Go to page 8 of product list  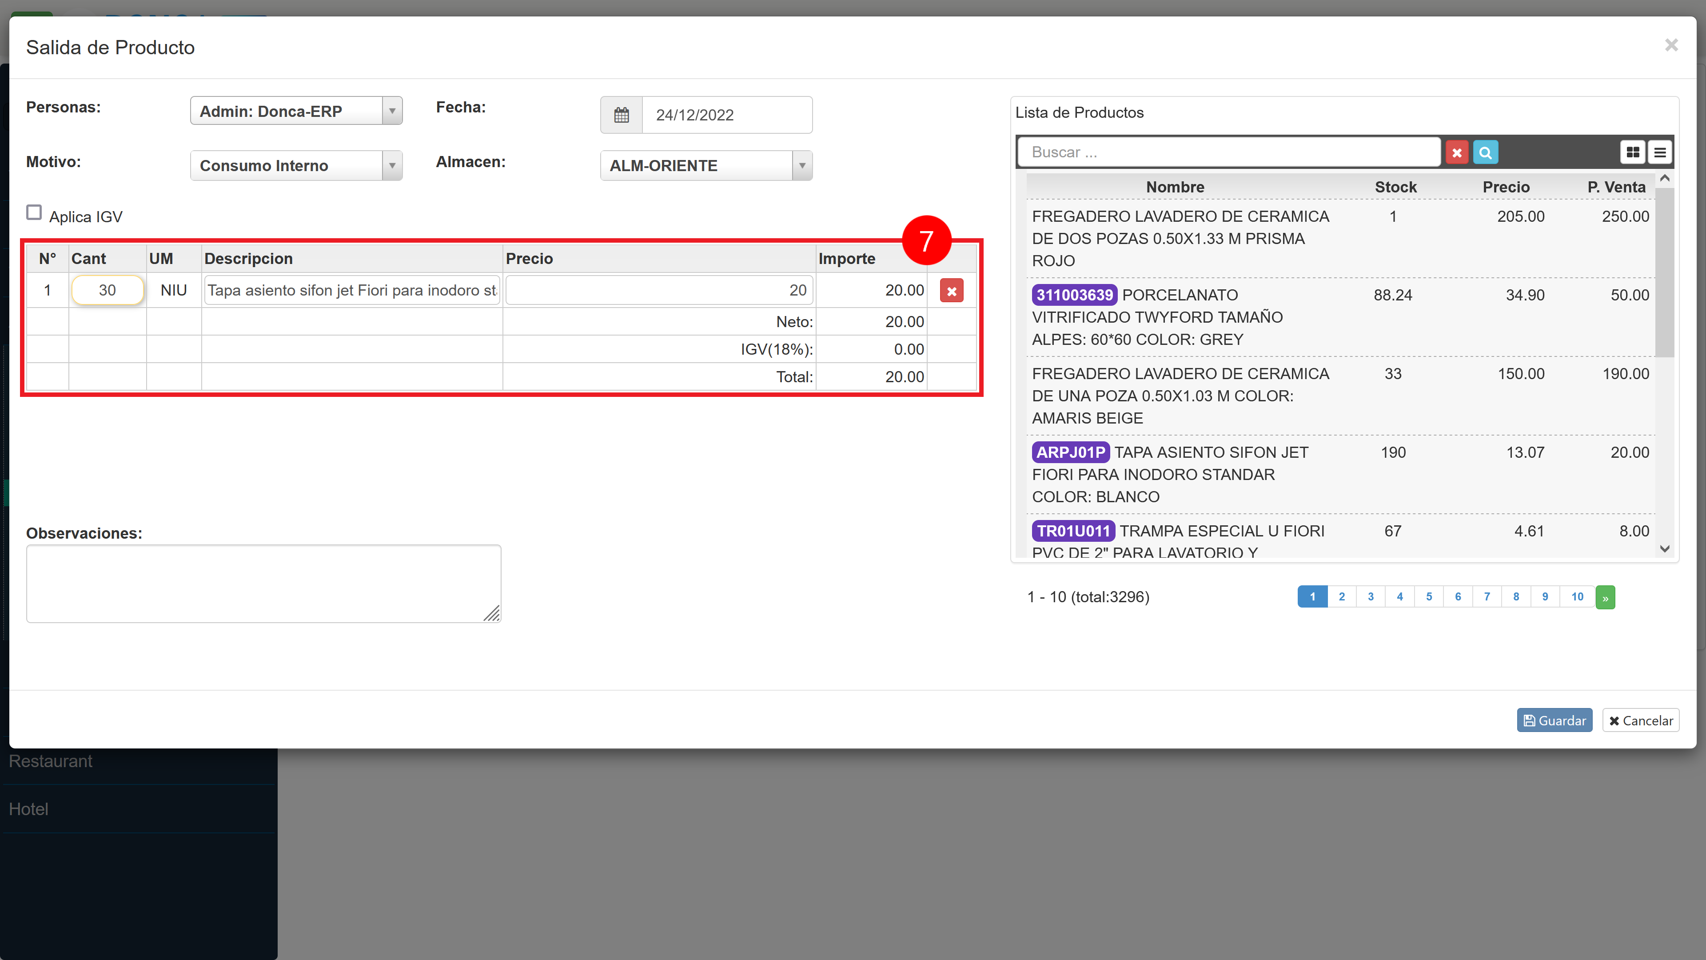pos(1516,597)
